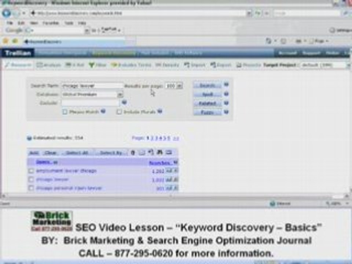
Task: Open the Import toolbar item
Action: point(194,65)
